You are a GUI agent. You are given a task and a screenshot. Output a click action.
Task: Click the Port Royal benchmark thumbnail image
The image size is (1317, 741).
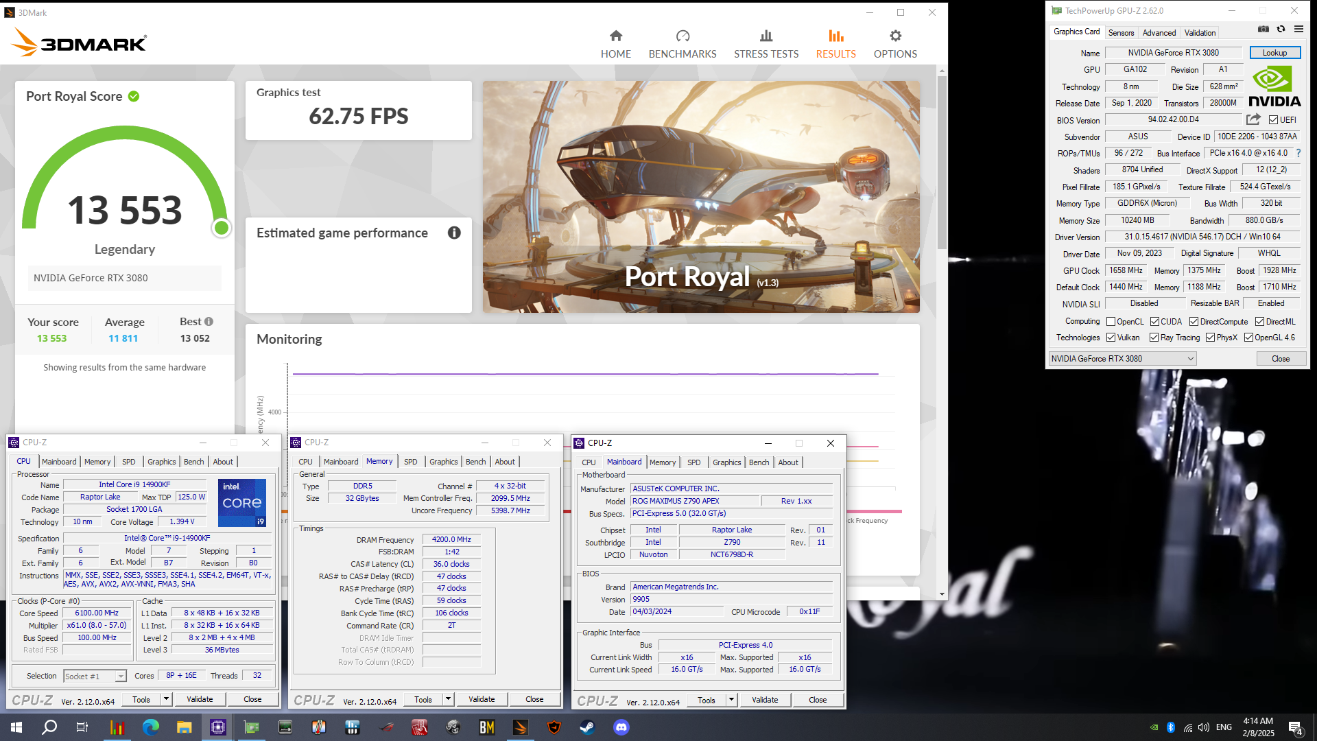click(701, 197)
